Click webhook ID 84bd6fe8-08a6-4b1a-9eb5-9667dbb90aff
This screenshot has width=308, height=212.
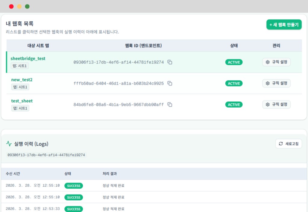click(119, 105)
